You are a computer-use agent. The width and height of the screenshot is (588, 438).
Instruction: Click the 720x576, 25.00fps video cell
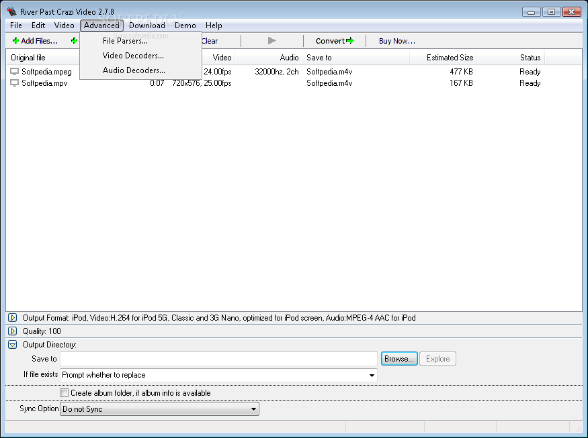(202, 83)
